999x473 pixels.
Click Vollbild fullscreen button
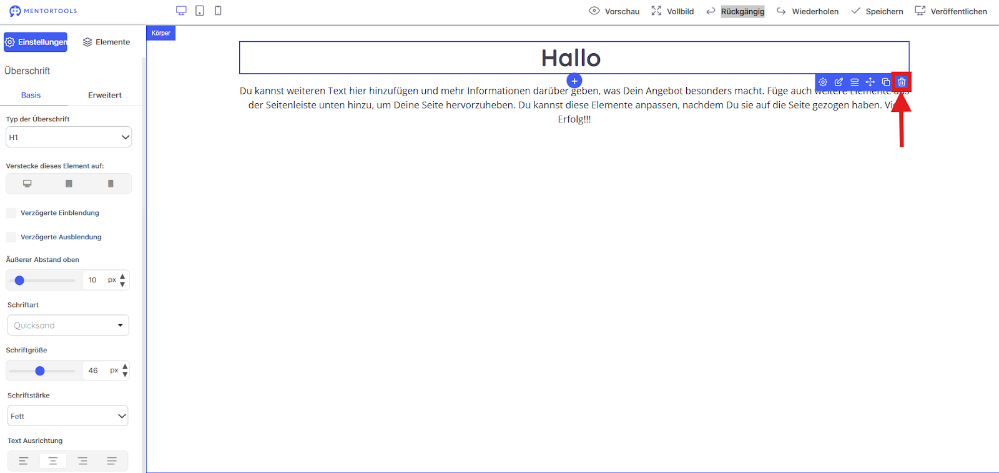pos(672,11)
